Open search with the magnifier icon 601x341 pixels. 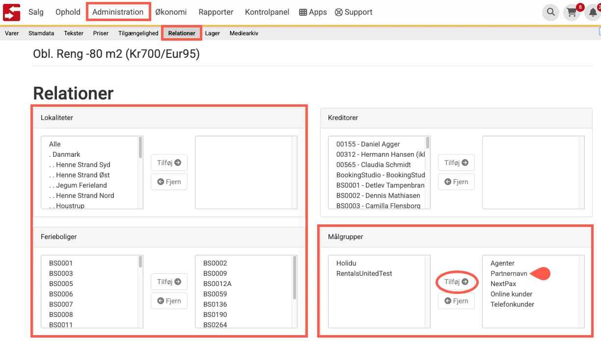550,12
